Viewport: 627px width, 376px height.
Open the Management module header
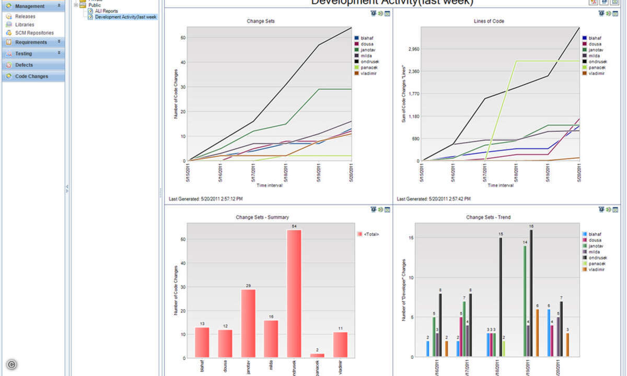point(33,6)
